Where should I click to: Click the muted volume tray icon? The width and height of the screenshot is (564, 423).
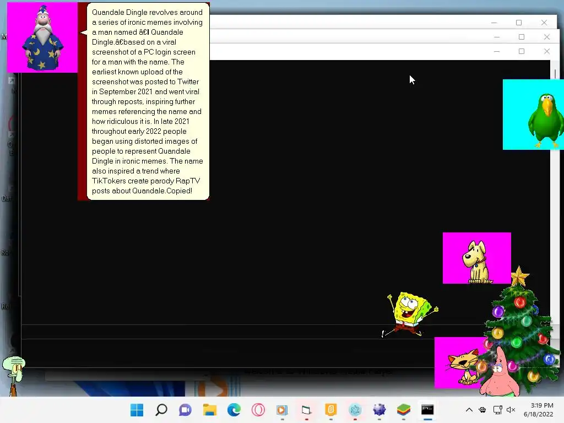[x=511, y=410]
